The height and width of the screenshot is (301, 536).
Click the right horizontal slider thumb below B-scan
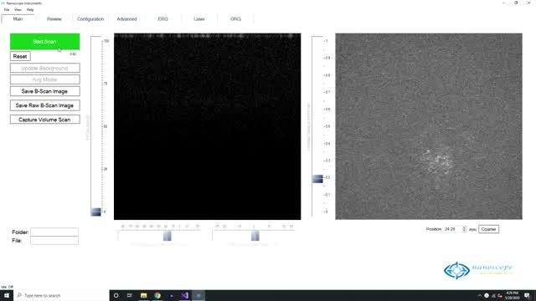[x=255, y=236]
